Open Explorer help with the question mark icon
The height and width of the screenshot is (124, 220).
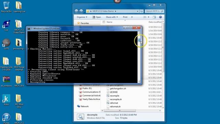pyautogui.click(x=161, y=17)
